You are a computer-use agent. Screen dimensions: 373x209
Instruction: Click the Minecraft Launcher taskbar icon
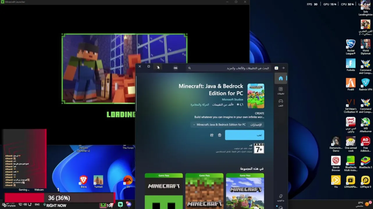pyautogui.click(x=103, y=205)
